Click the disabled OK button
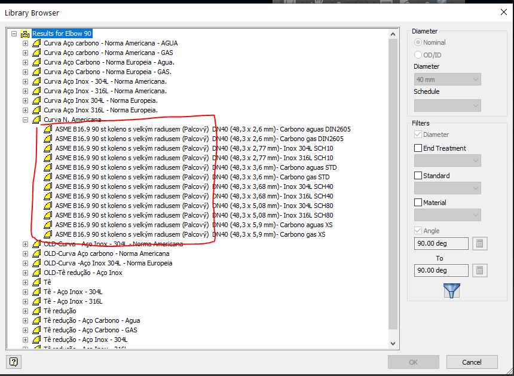514x376 pixels. coord(414,362)
